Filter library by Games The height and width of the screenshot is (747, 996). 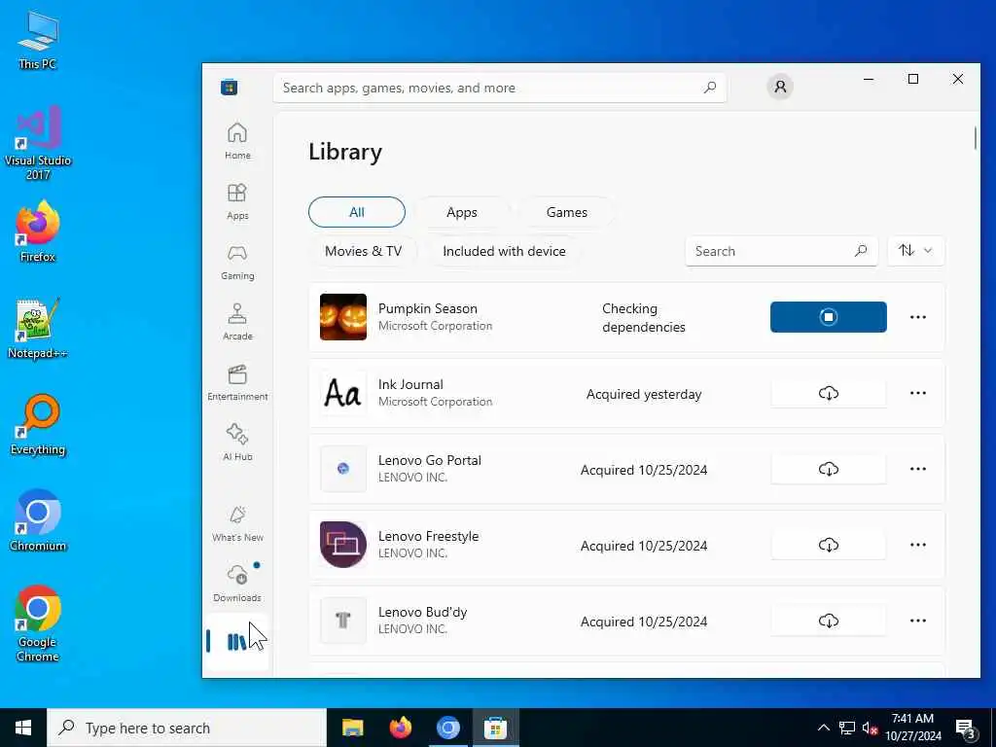[x=567, y=212]
